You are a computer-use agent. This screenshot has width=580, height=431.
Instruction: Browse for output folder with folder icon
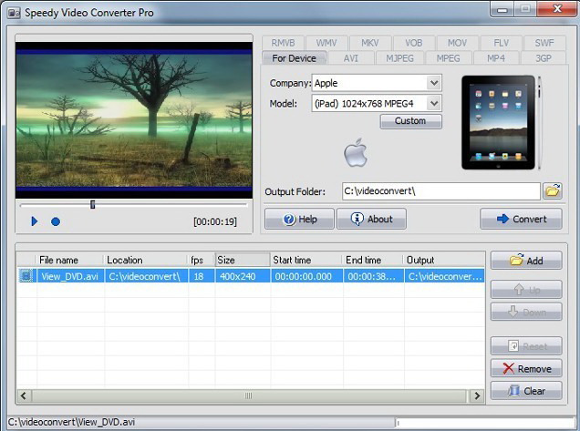552,191
